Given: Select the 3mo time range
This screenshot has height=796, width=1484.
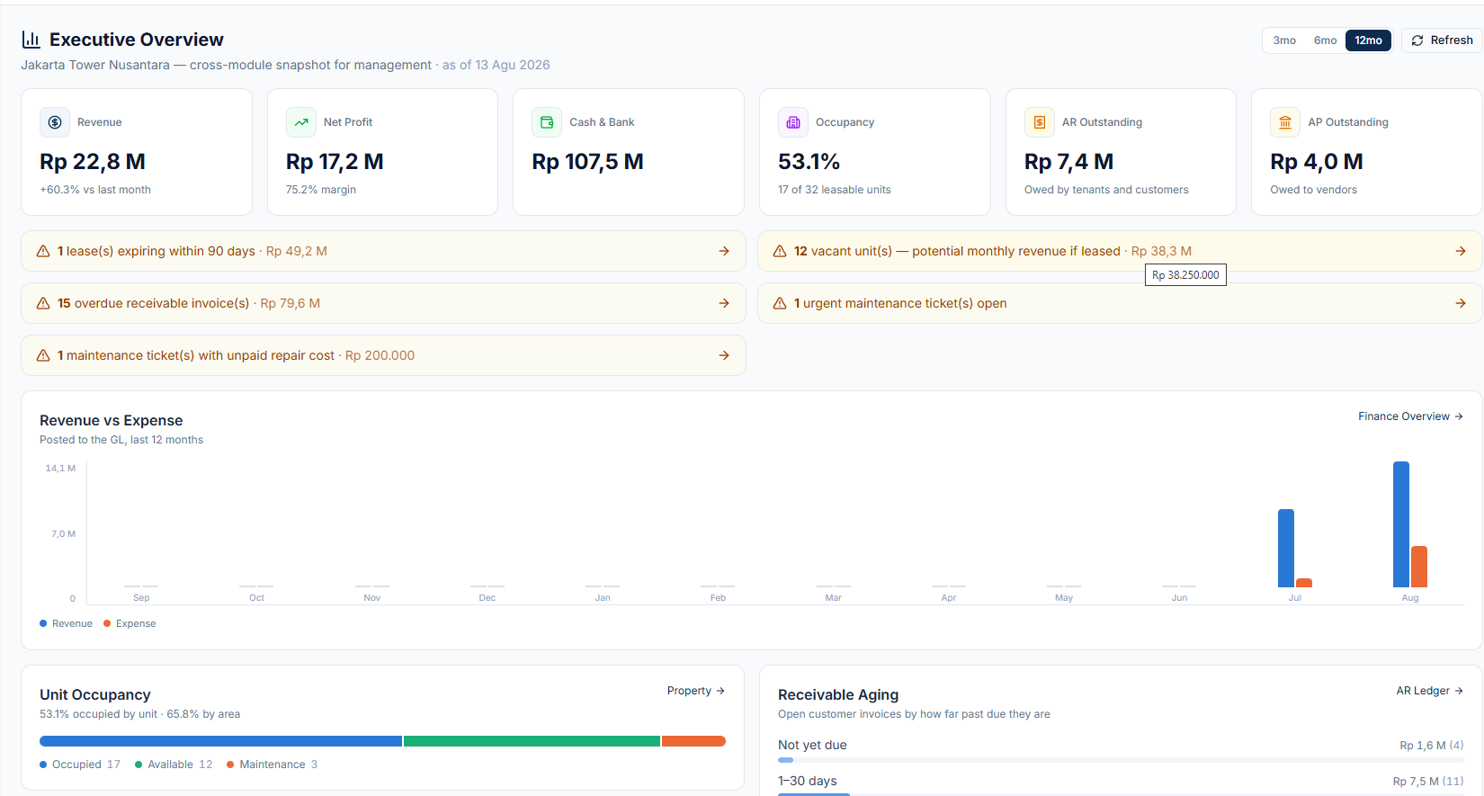Looking at the screenshot, I should [1284, 40].
